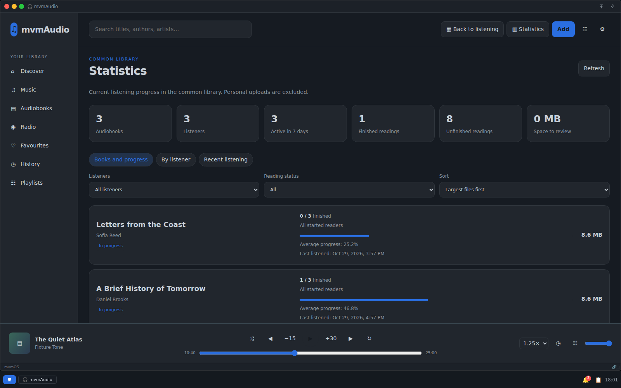Skip to next track
This screenshot has width=621, height=388.
click(350, 338)
